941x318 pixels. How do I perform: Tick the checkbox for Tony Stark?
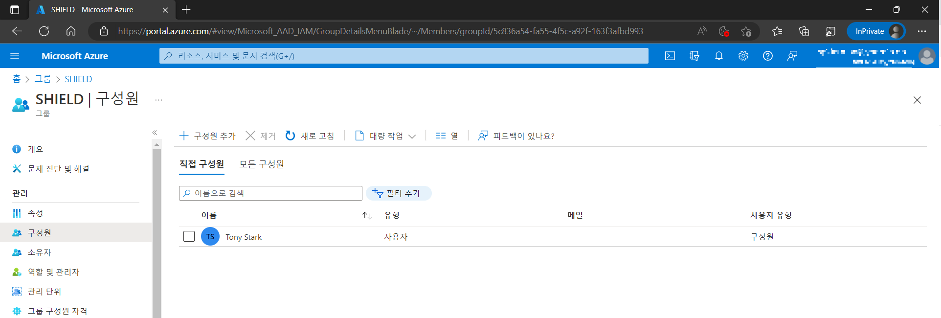coord(189,236)
